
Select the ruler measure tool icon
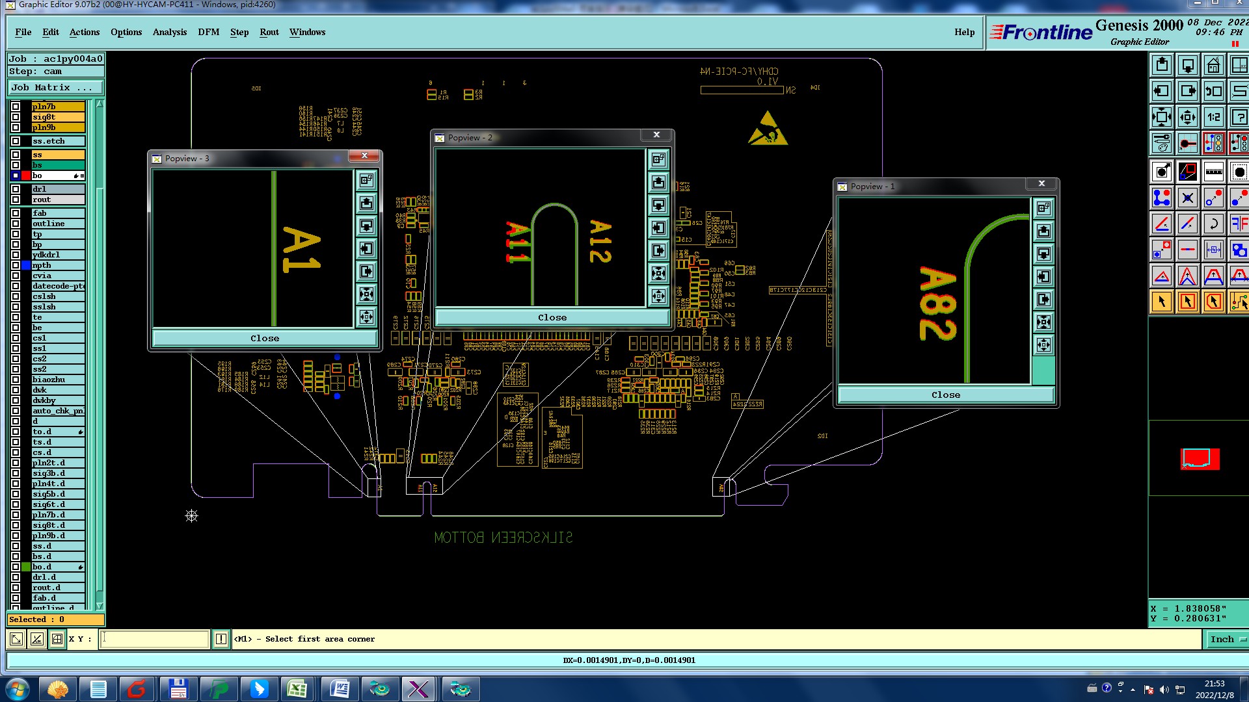coord(1213,172)
